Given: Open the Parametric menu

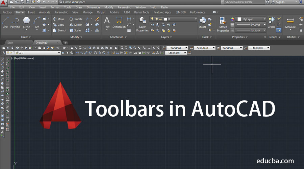Looking at the screenshot, I should tap(124, 7).
